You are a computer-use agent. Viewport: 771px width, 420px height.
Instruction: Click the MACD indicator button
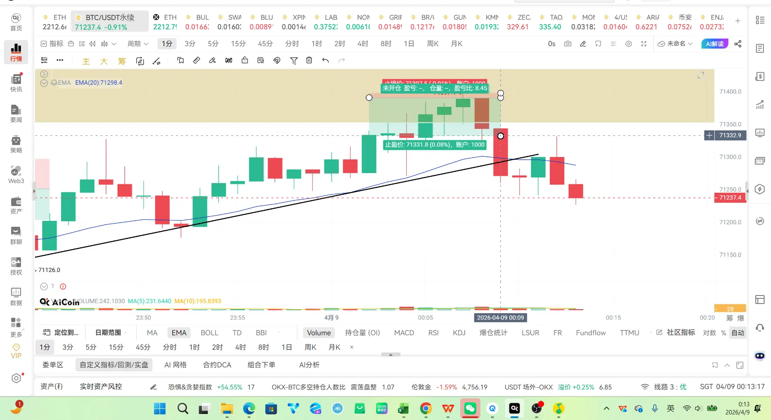404,332
